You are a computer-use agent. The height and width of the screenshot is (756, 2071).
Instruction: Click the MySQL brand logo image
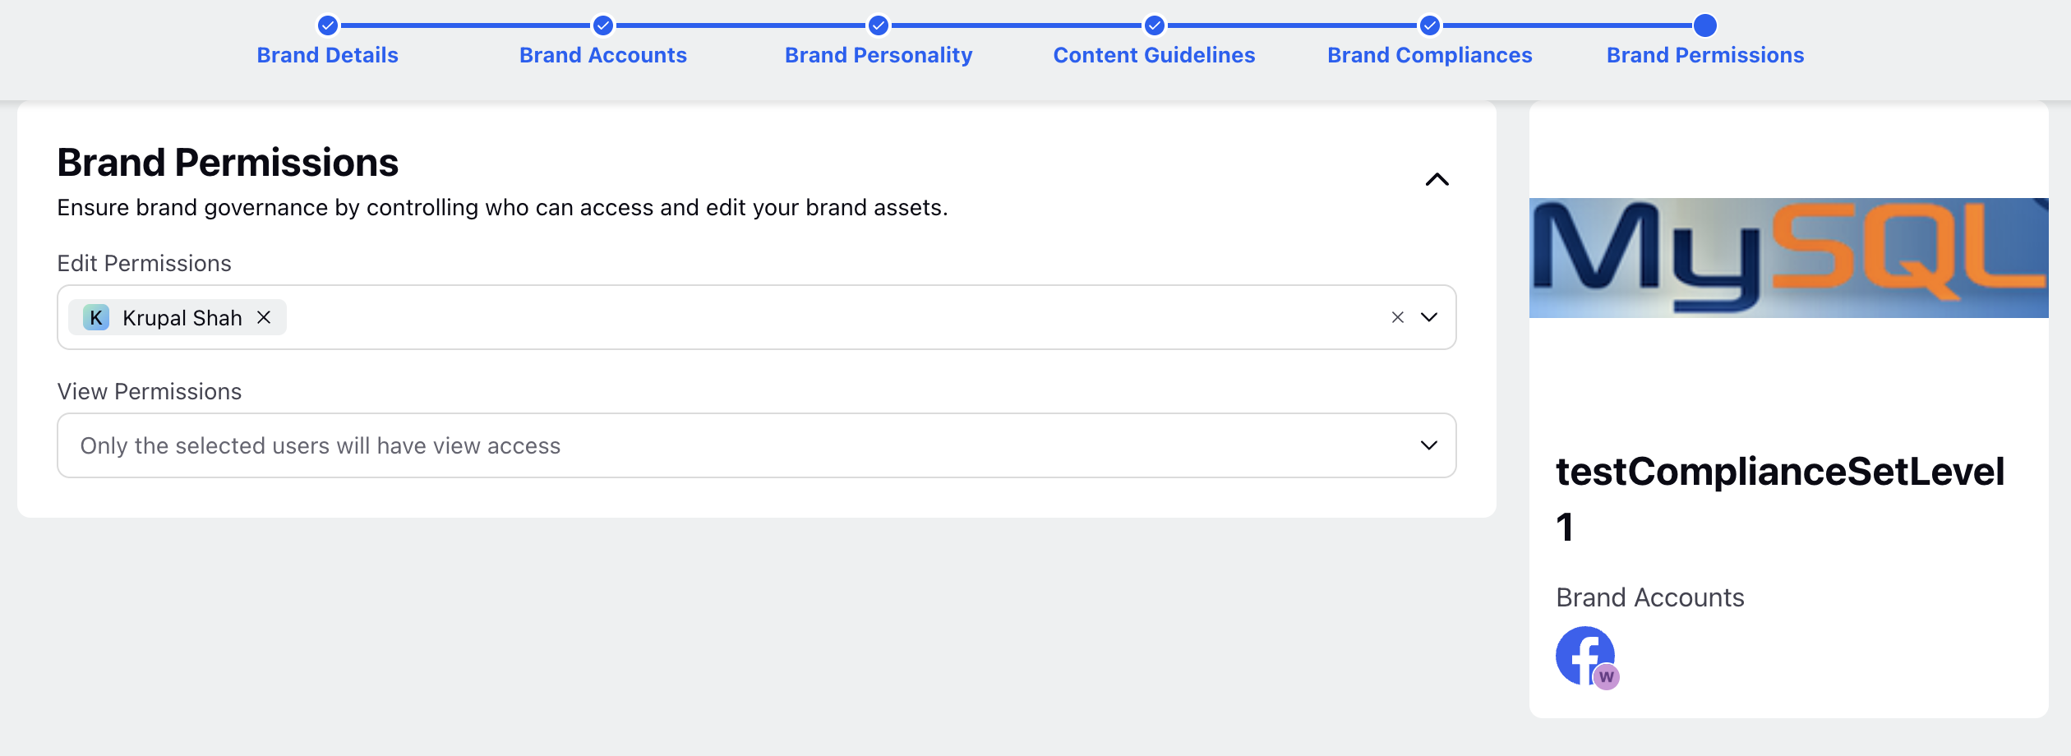pyautogui.click(x=1788, y=257)
